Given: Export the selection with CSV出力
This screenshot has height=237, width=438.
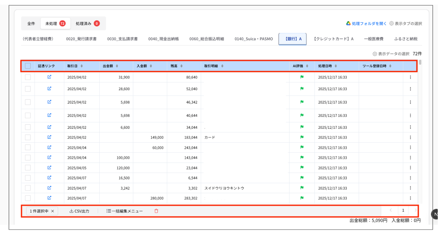Looking at the screenshot, I should point(79,211).
